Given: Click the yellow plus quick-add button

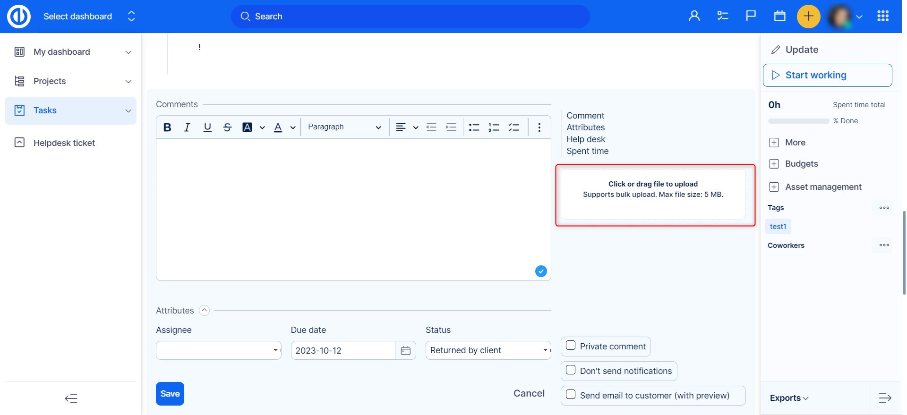Looking at the screenshot, I should coord(808,17).
